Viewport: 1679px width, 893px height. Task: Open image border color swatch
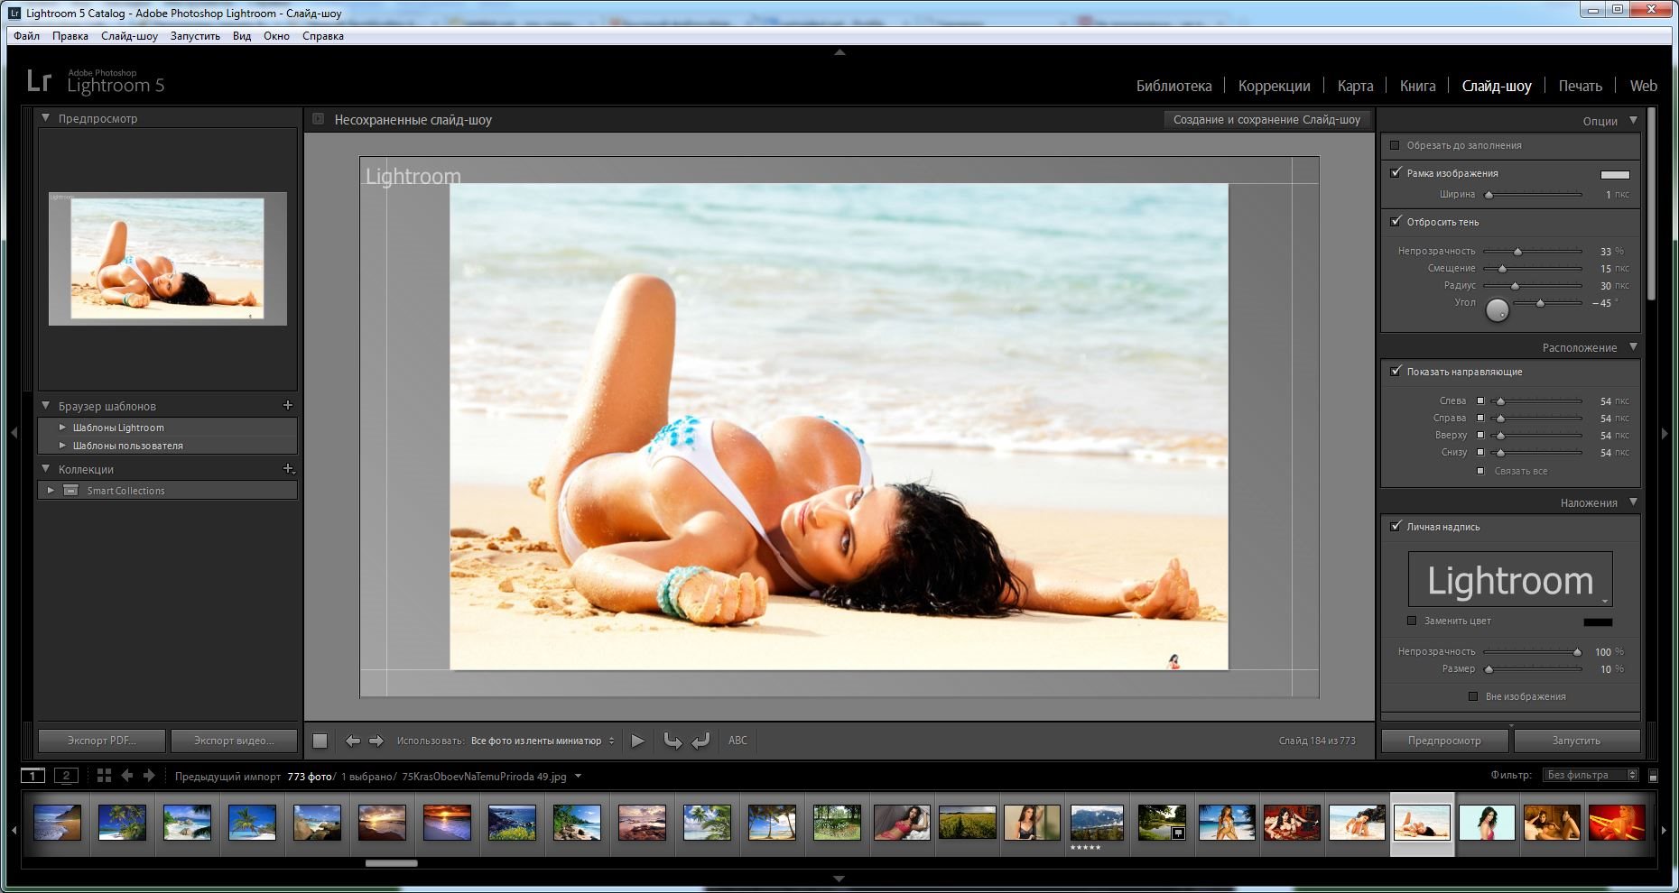tap(1615, 174)
